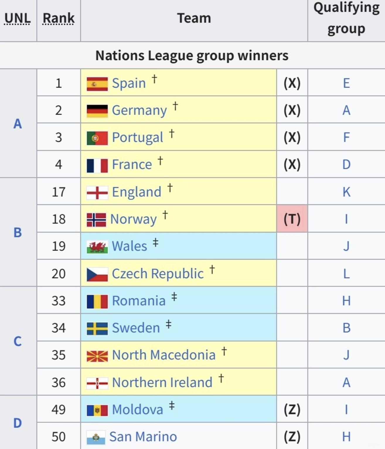
Task: Go to qualifying group E link
Action: pyautogui.click(x=346, y=83)
